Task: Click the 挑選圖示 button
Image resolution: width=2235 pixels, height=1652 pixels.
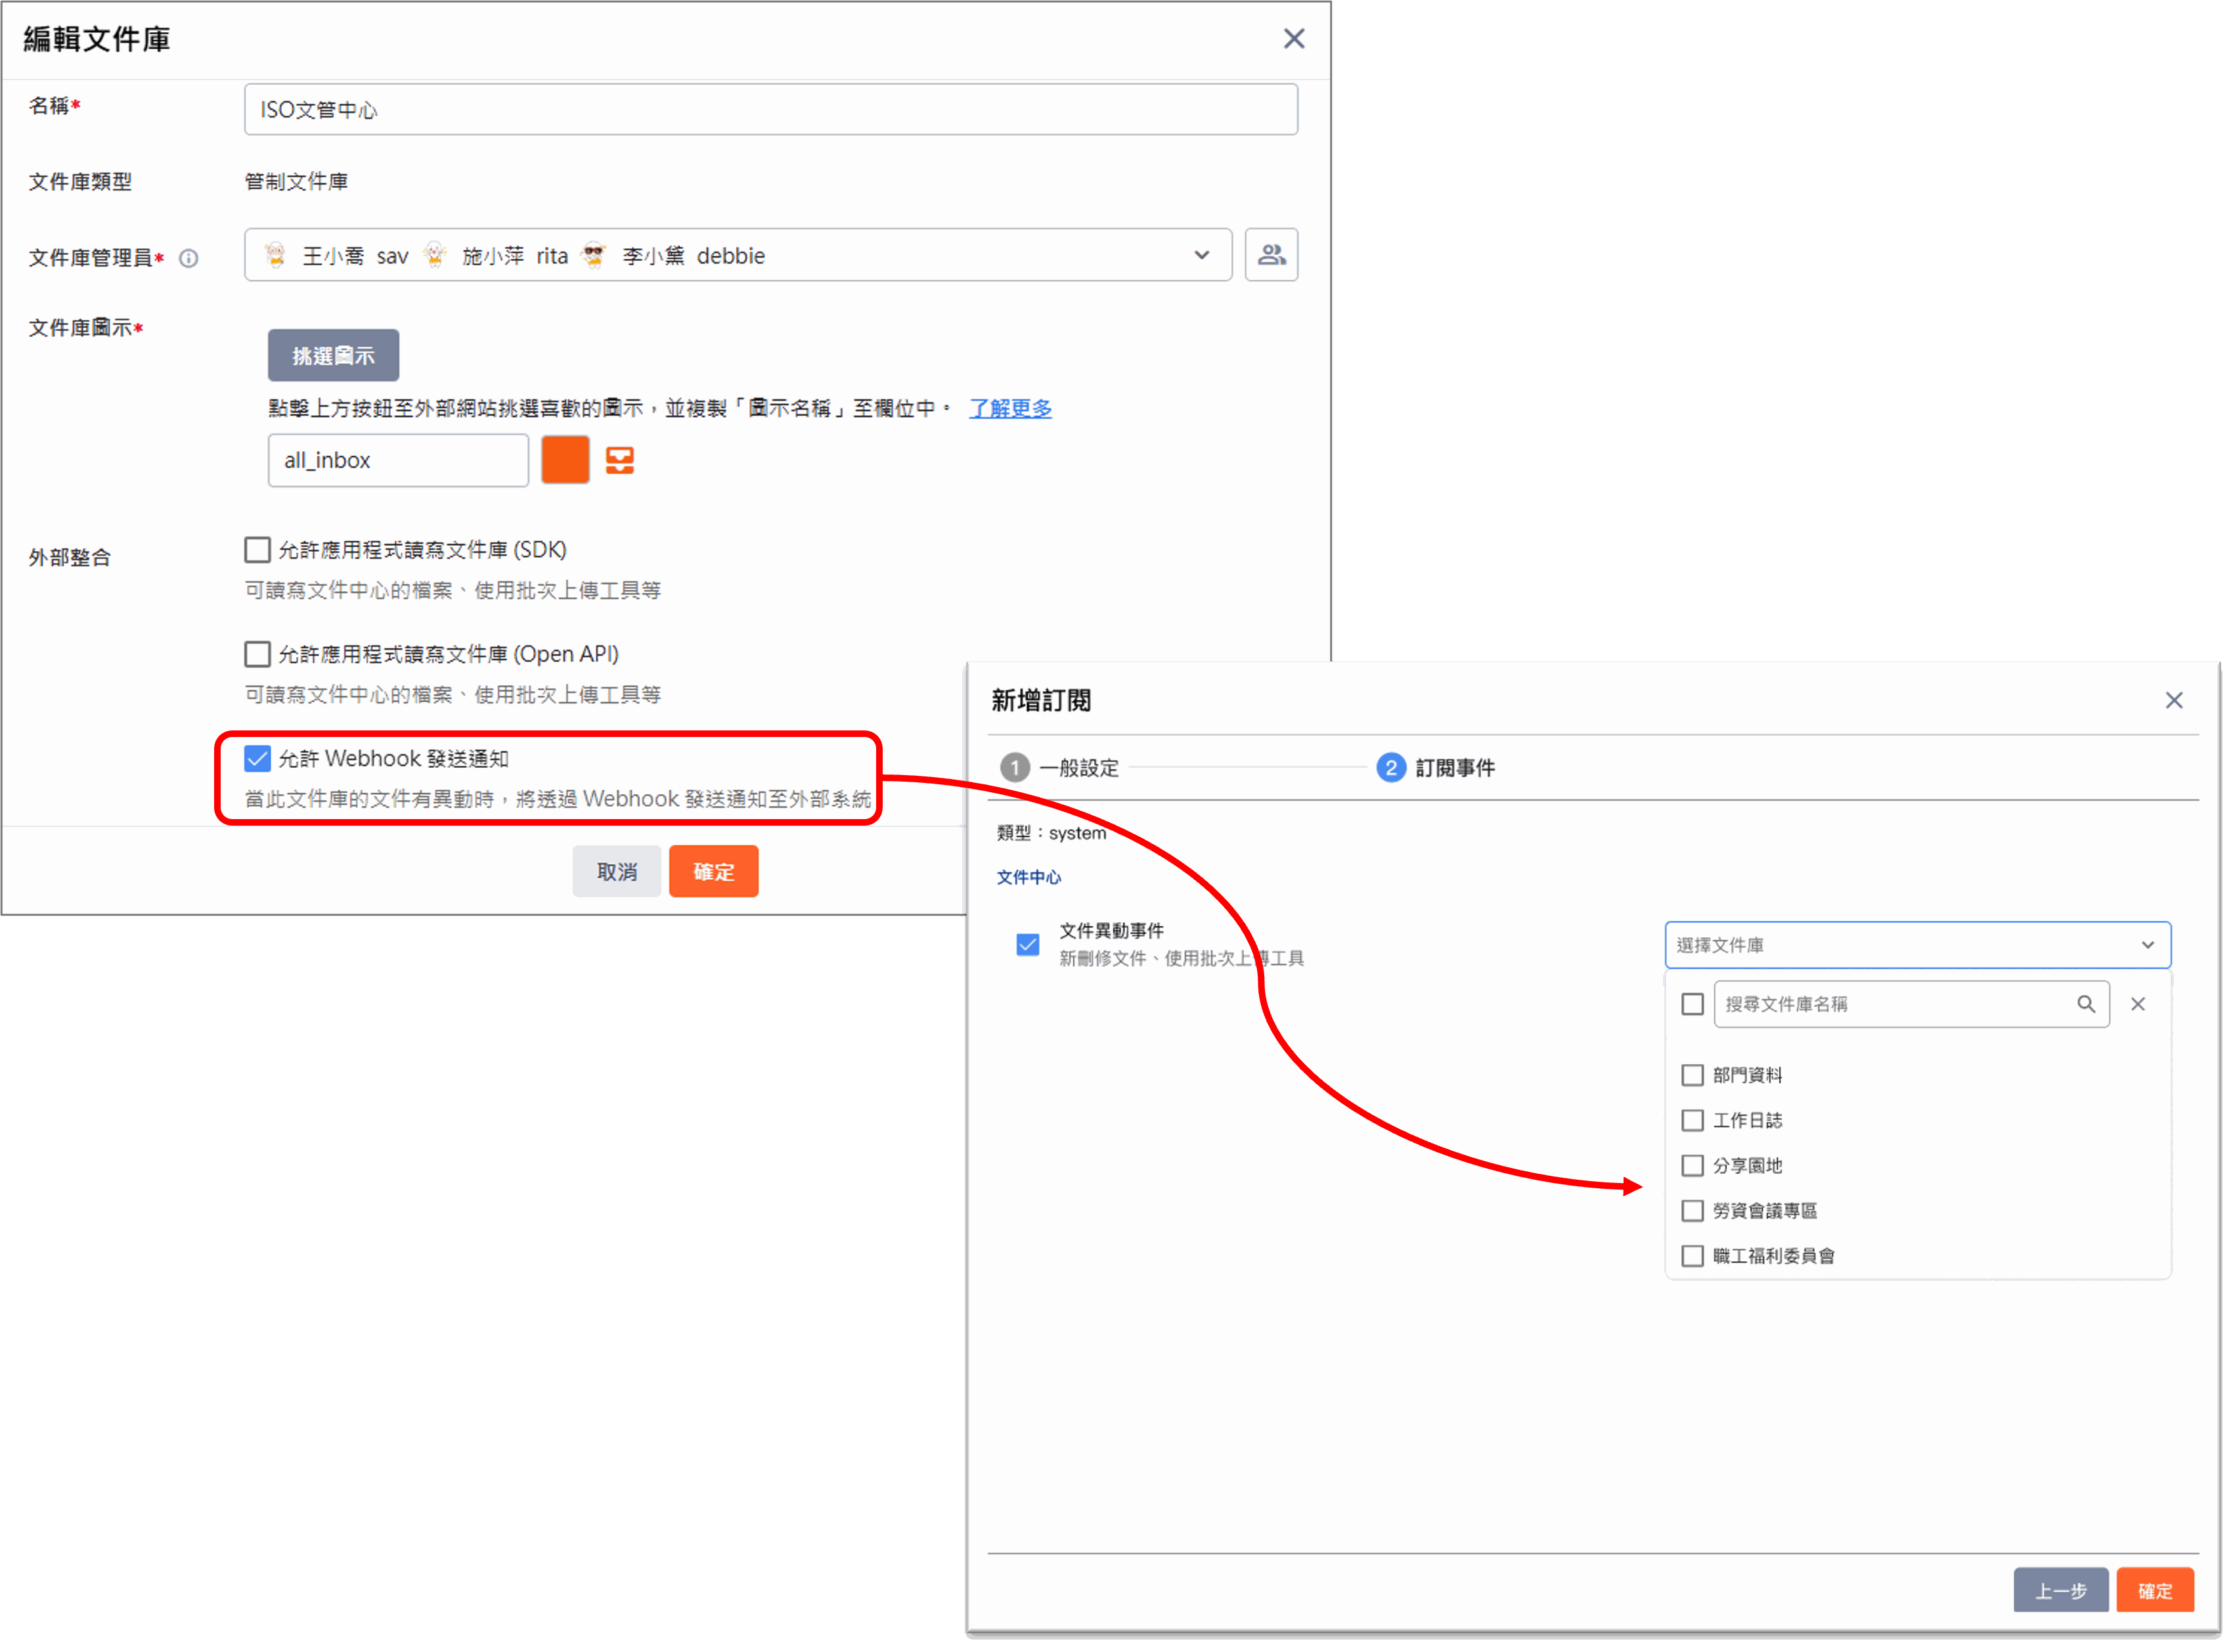Action: [333, 355]
